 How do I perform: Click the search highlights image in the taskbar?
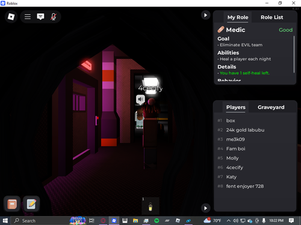(x=78, y=221)
